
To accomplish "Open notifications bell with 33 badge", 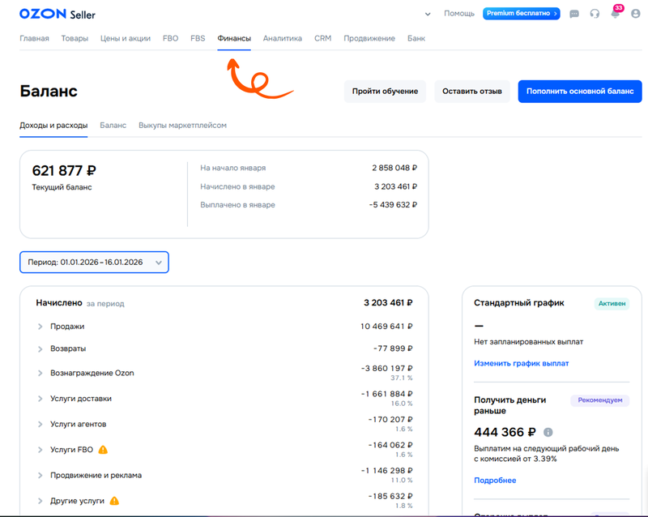I will [x=615, y=14].
